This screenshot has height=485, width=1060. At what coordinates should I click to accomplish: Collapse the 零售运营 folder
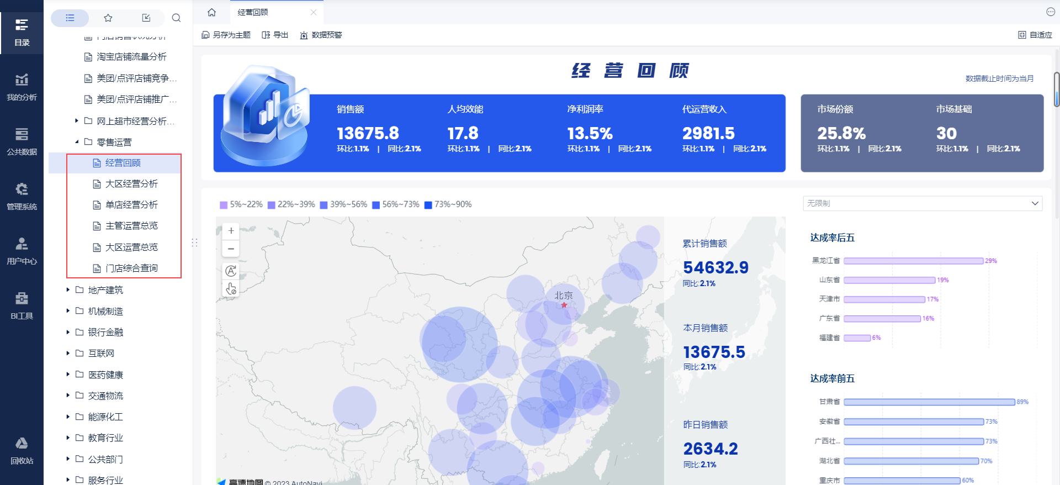coord(77,142)
